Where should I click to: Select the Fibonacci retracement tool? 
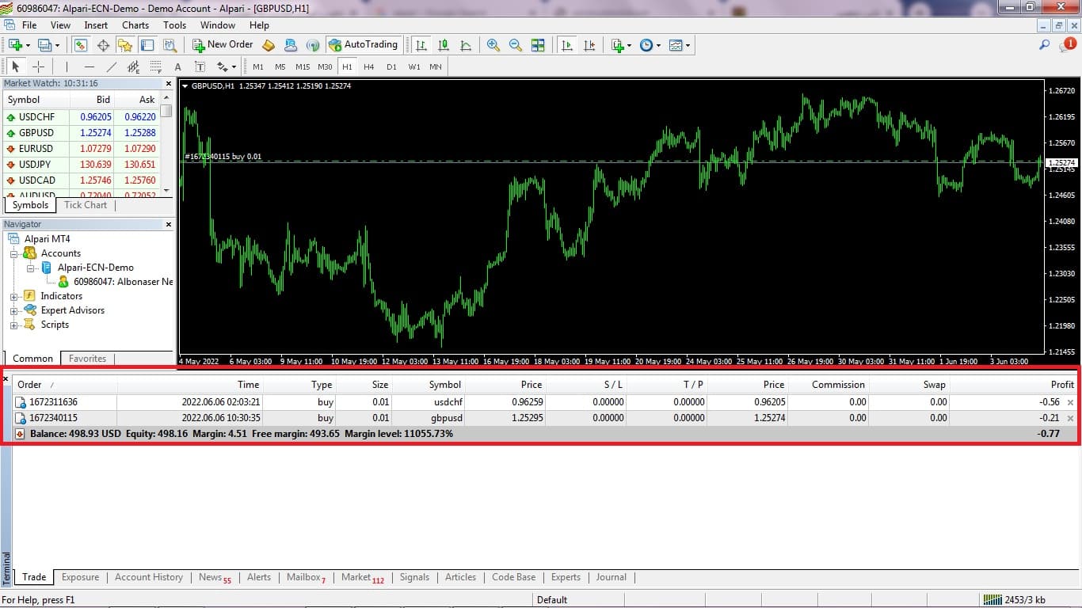coord(155,66)
